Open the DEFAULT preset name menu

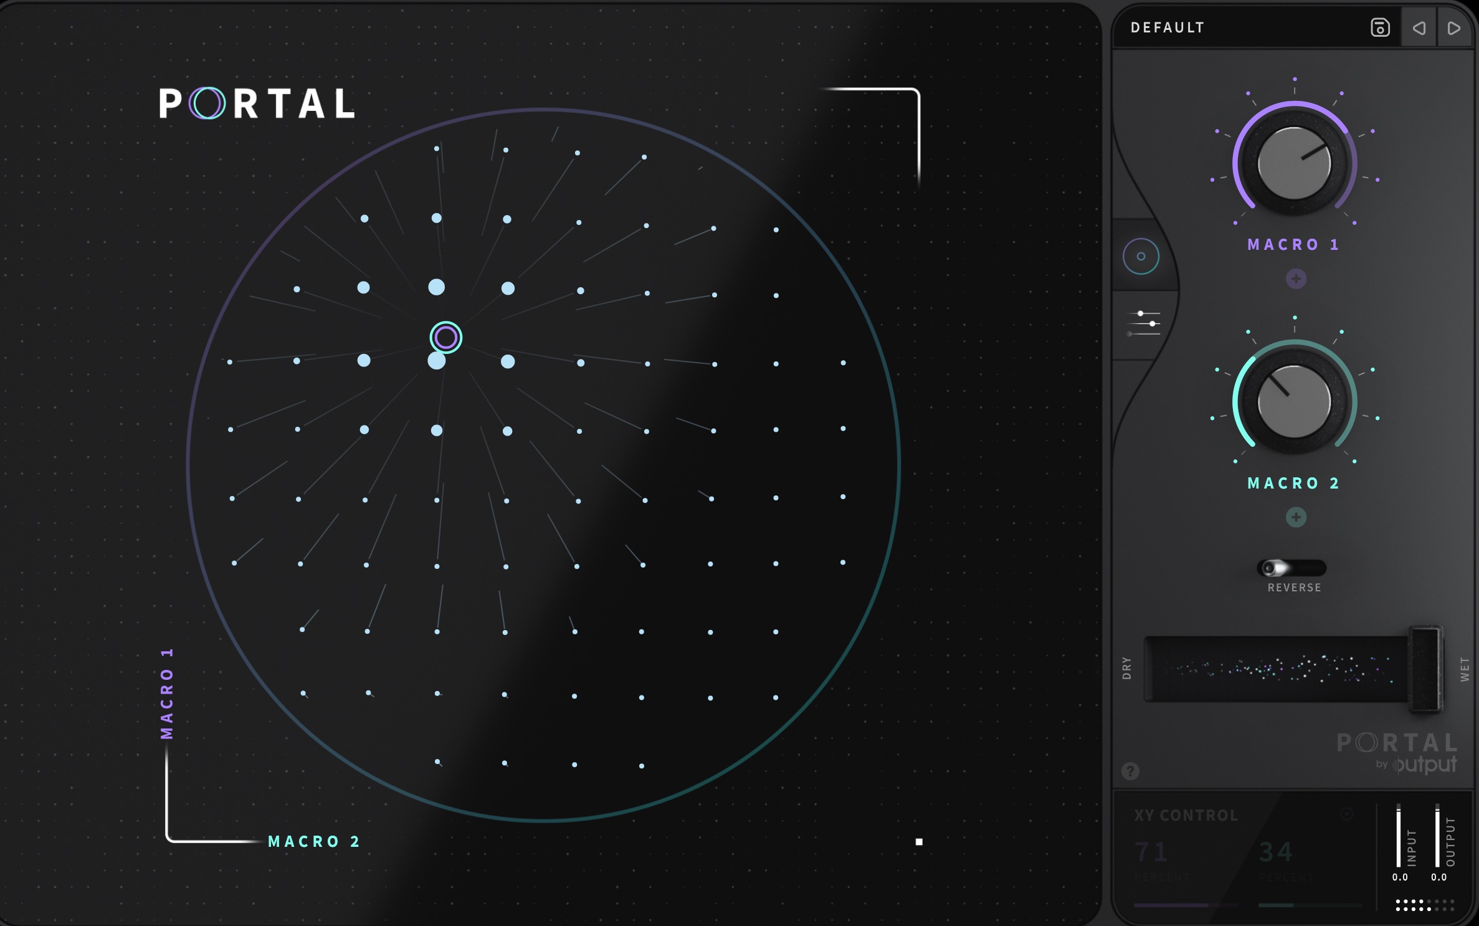point(1168,27)
